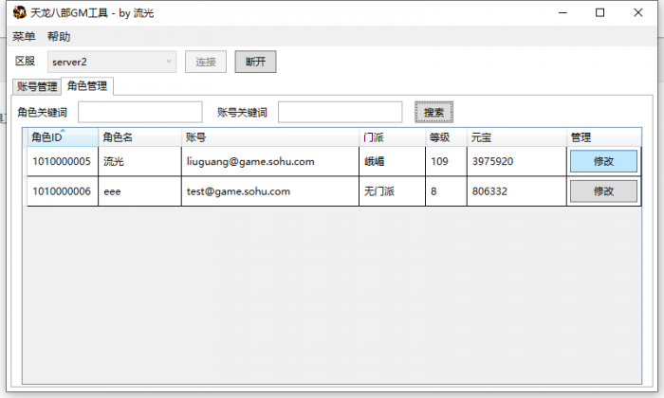Focus the 角色关键词 input field
664x398 pixels.
(x=140, y=112)
